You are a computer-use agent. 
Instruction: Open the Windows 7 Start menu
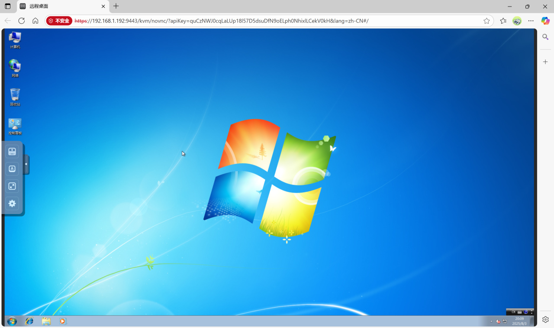[x=12, y=321]
